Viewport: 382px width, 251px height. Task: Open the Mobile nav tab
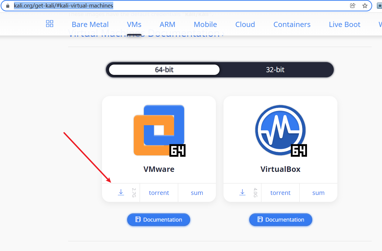(205, 25)
